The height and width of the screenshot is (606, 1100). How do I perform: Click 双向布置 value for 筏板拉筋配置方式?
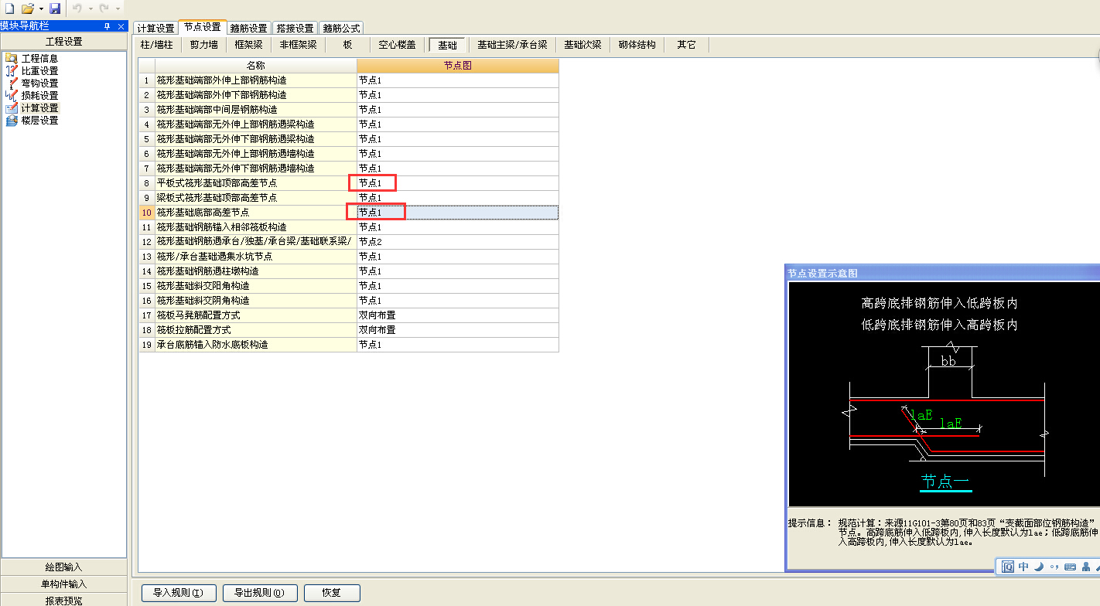pos(458,330)
